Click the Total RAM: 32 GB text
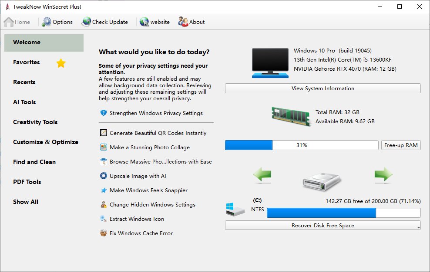This screenshot has height=272, width=430. 337,112
